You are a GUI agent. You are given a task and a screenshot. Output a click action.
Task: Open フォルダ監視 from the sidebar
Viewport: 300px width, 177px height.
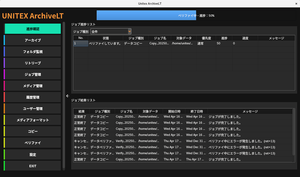pos(33,52)
